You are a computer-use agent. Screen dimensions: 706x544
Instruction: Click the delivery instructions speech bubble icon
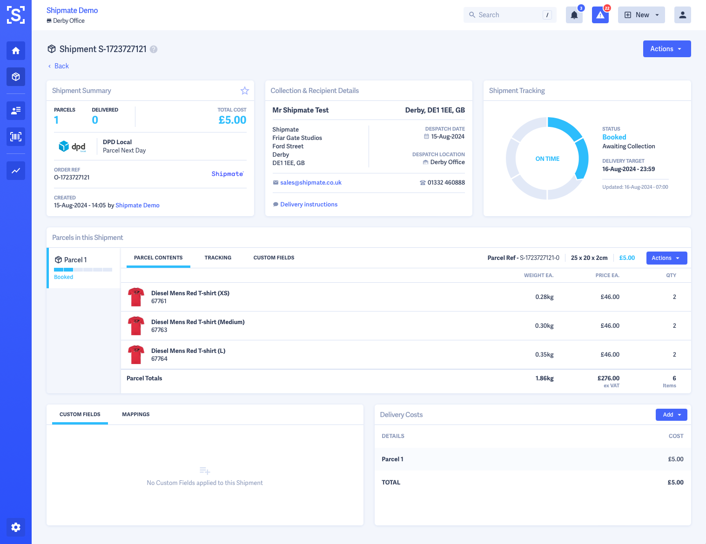coord(276,205)
